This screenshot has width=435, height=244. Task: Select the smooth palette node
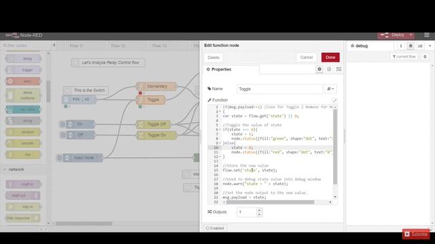(23, 143)
